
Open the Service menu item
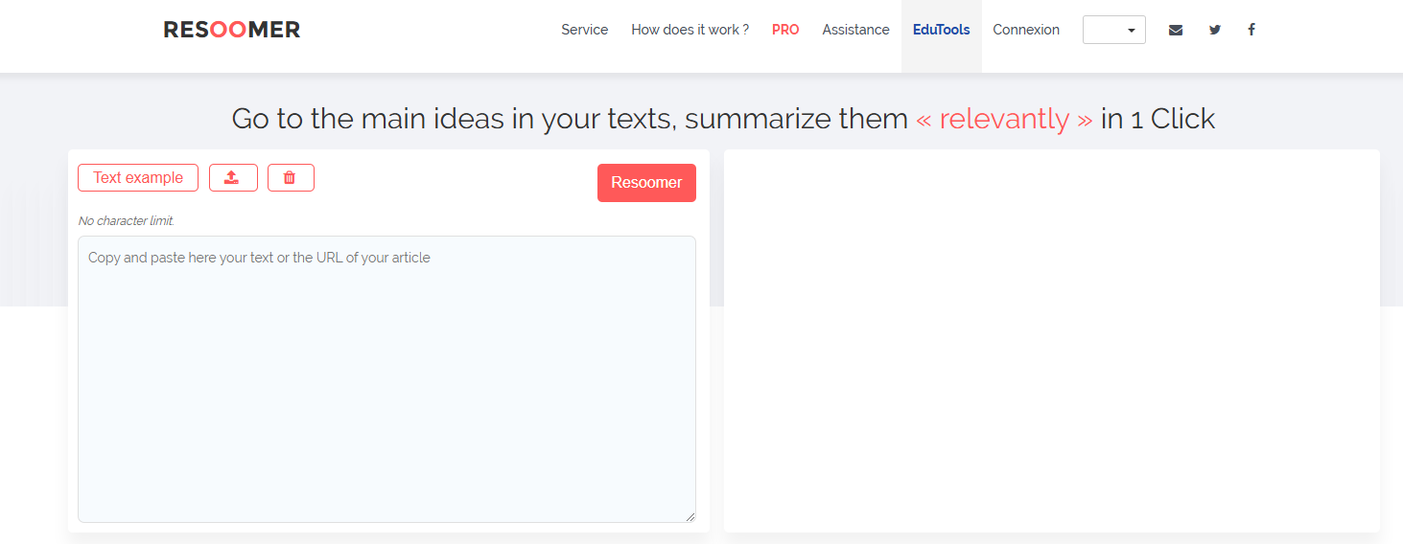(585, 30)
